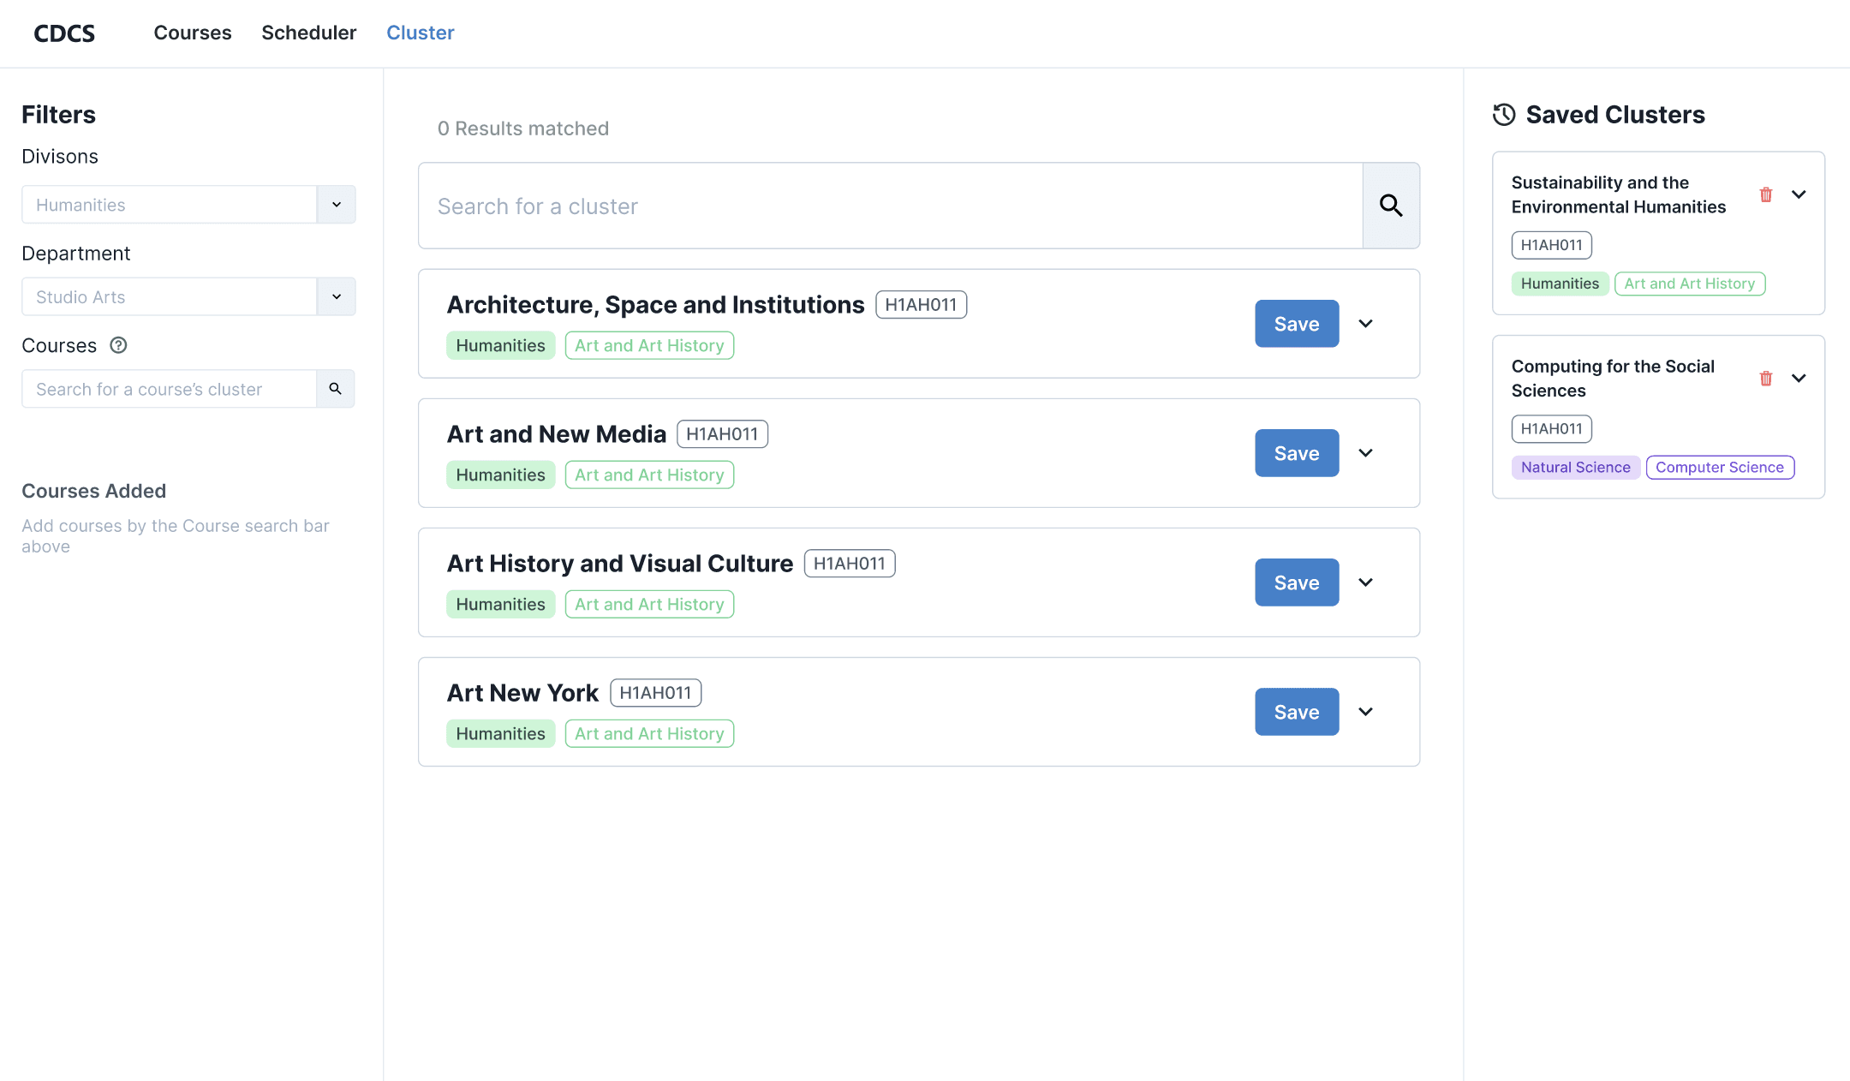Image resolution: width=1850 pixels, height=1081 pixels.
Task: Expand the Art New York cluster details
Action: point(1365,712)
